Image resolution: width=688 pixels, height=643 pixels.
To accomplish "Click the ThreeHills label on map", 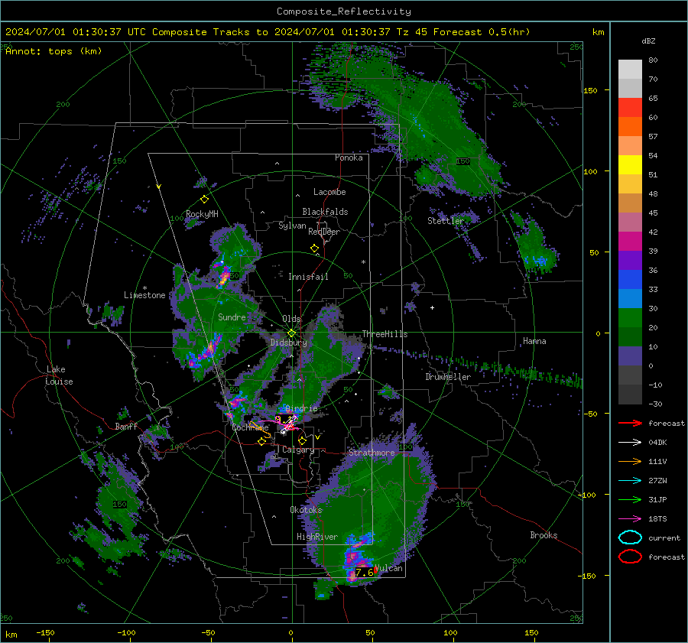I will tap(385, 334).
